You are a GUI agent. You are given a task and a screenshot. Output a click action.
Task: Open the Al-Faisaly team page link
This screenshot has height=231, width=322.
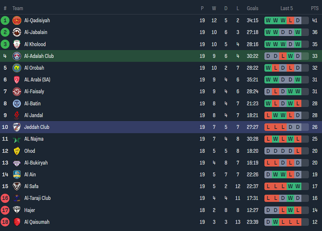click(34, 91)
